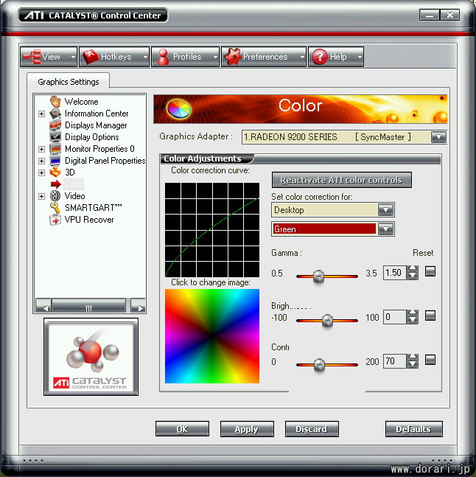Click the Discard button
The height and width of the screenshot is (477, 476).
point(312,429)
